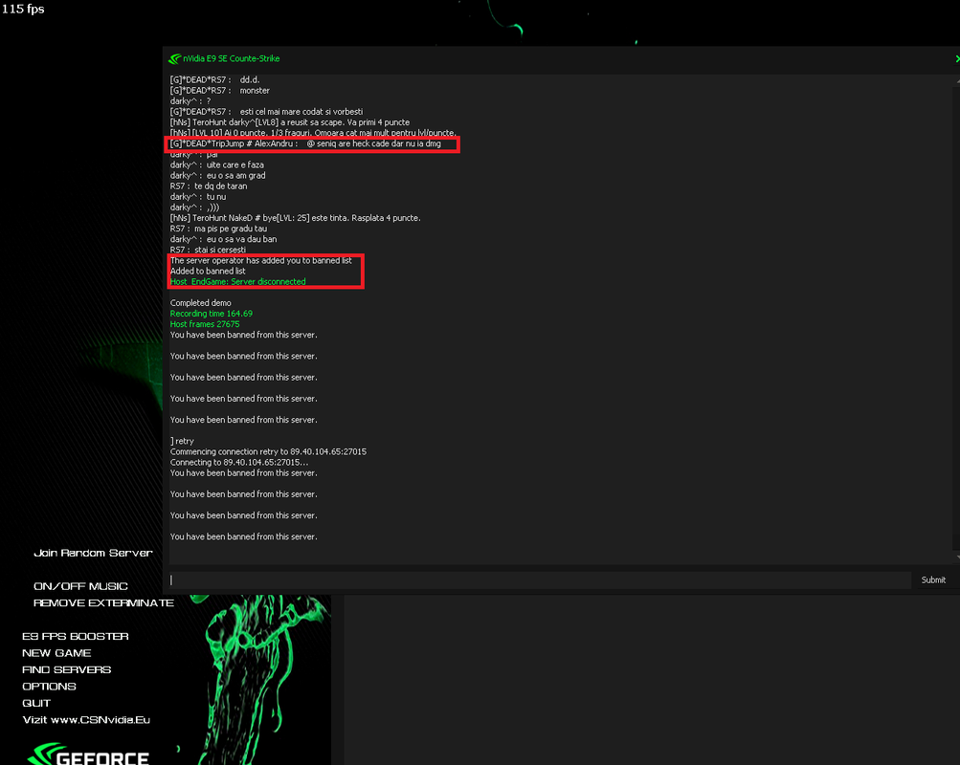Focus the console command input field
Image resolution: width=960 pixels, height=765 pixels.
pyautogui.click(x=540, y=579)
